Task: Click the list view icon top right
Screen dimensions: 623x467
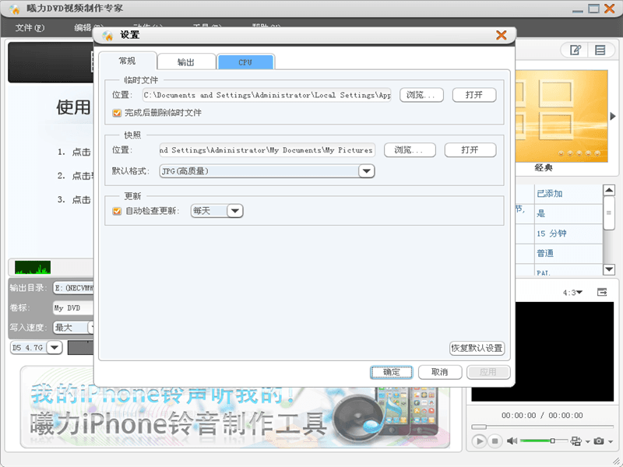Action: (600, 50)
